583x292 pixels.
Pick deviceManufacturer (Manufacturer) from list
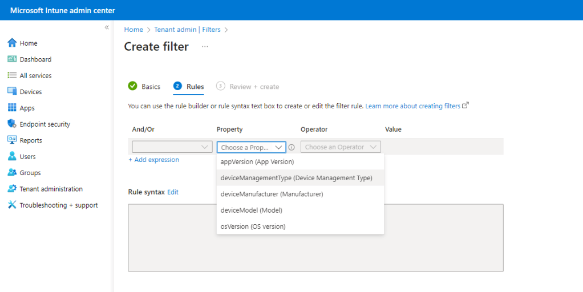pos(272,194)
